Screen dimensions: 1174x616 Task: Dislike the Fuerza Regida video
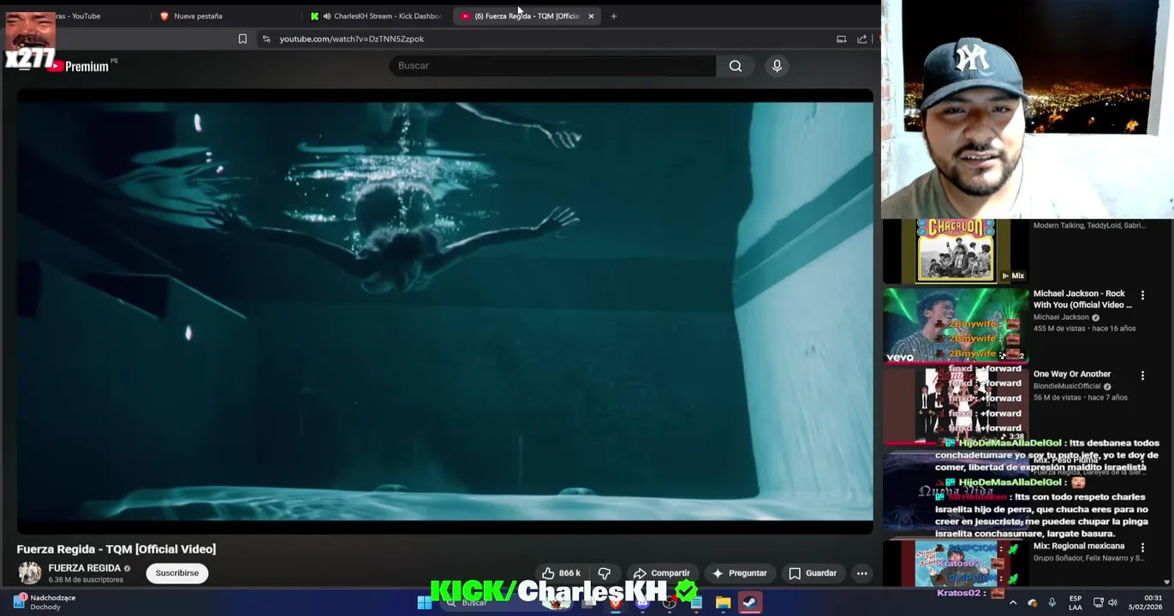(605, 573)
